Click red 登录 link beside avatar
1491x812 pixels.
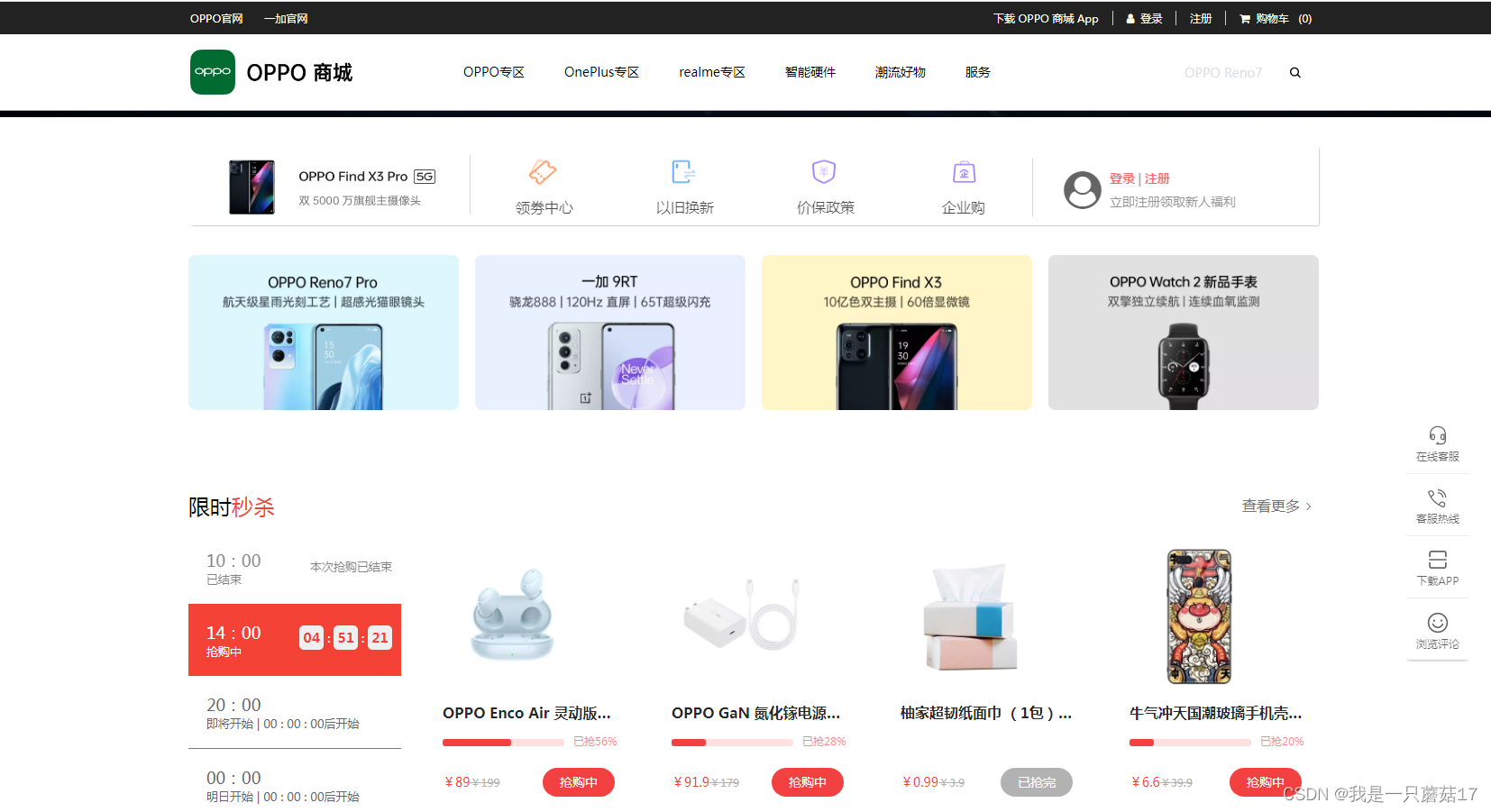coord(1122,178)
